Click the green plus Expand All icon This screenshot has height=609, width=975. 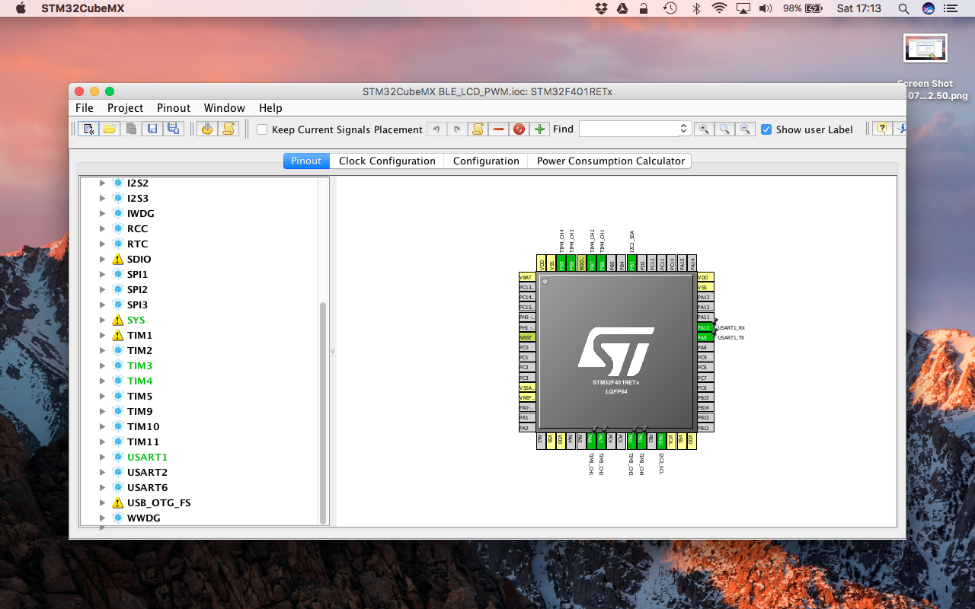pos(540,129)
